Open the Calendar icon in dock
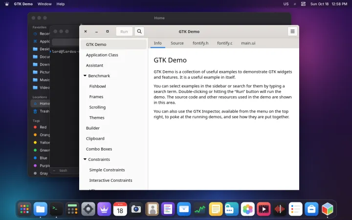This screenshot has height=220, width=352. point(120,209)
